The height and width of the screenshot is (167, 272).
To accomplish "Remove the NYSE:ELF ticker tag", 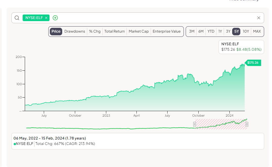I will (46, 18).
